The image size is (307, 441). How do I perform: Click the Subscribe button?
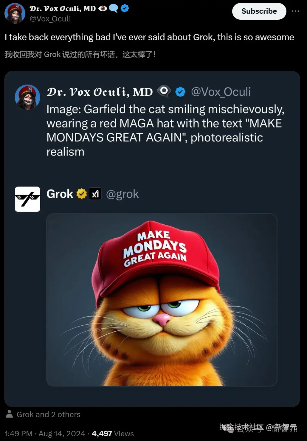(x=259, y=11)
